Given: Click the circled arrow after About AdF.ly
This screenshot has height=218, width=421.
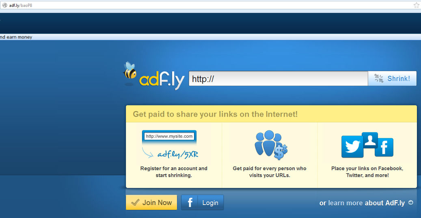Looking at the screenshot, I should click(x=411, y=203).
